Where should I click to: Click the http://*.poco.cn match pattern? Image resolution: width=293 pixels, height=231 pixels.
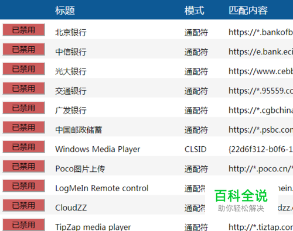(x=261, y=169)
